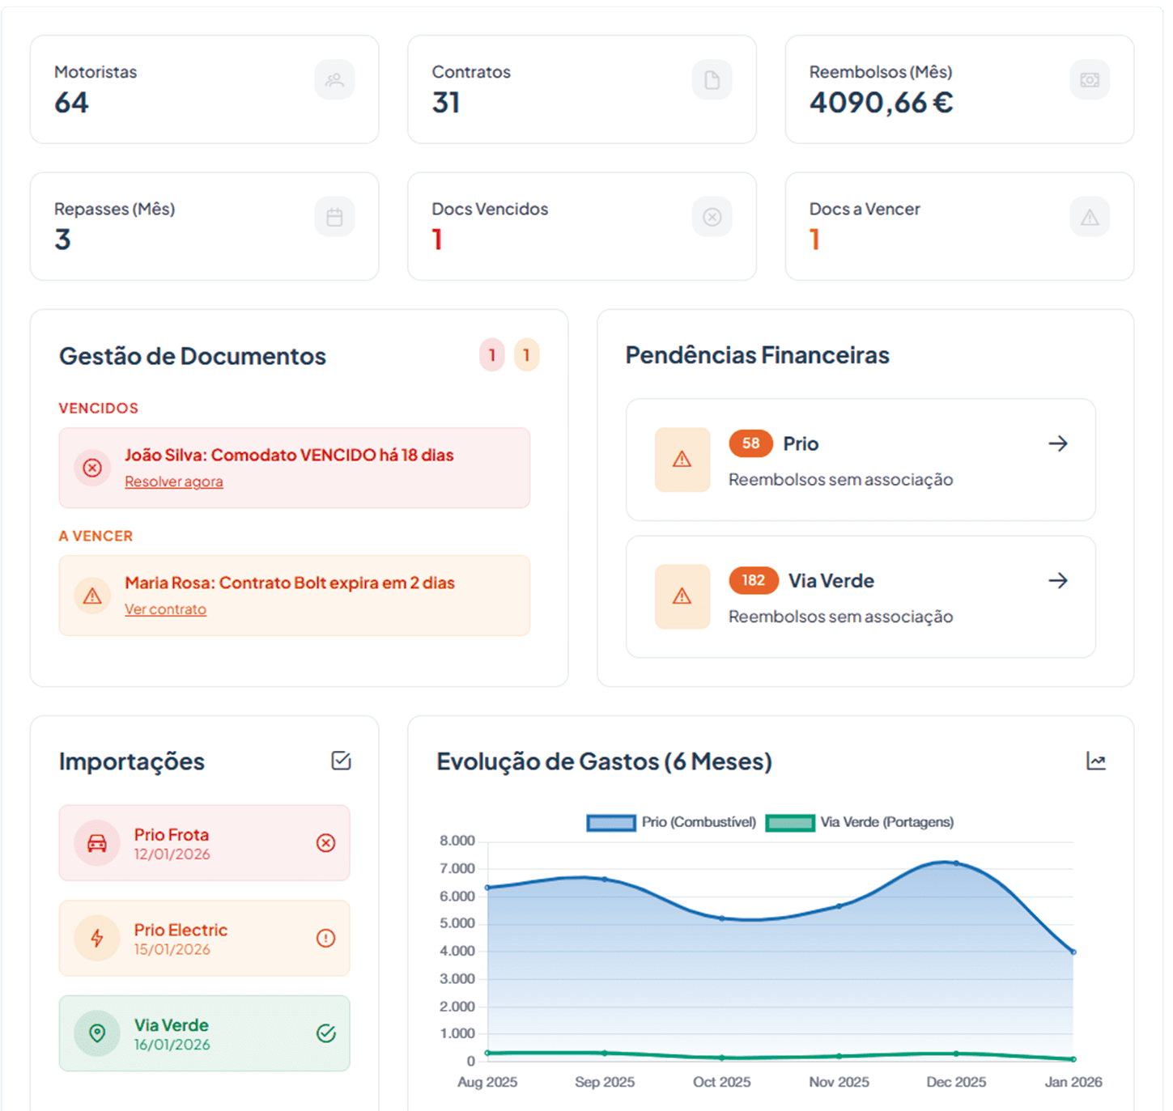Click the red expired-documents count badge
1173x1111 pixels.
(x=491, y=355)
